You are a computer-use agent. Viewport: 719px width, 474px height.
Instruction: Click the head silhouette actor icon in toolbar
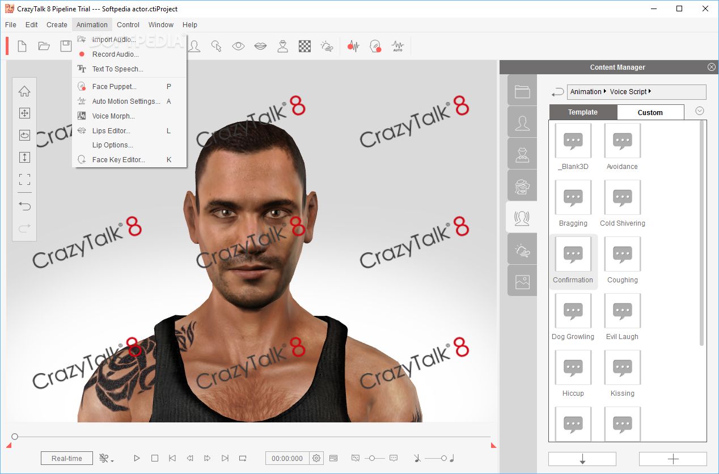194,46
